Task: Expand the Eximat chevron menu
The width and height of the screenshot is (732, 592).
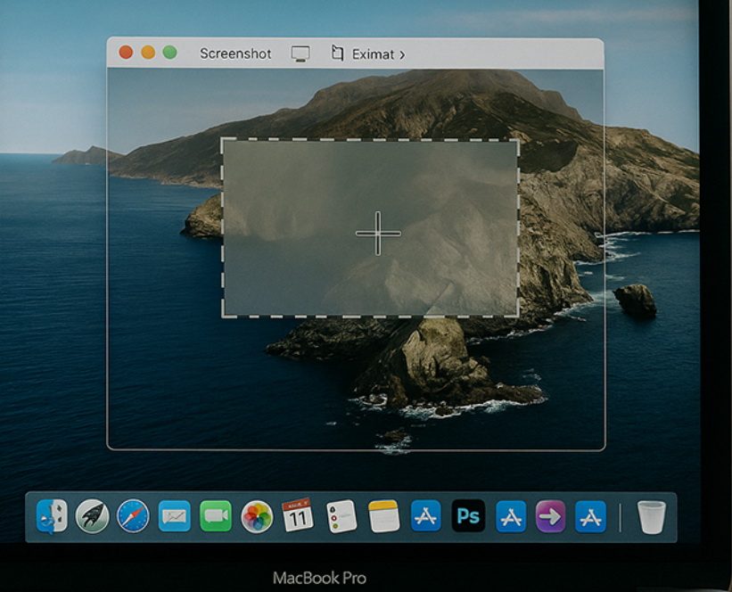Action: (402, 54)
